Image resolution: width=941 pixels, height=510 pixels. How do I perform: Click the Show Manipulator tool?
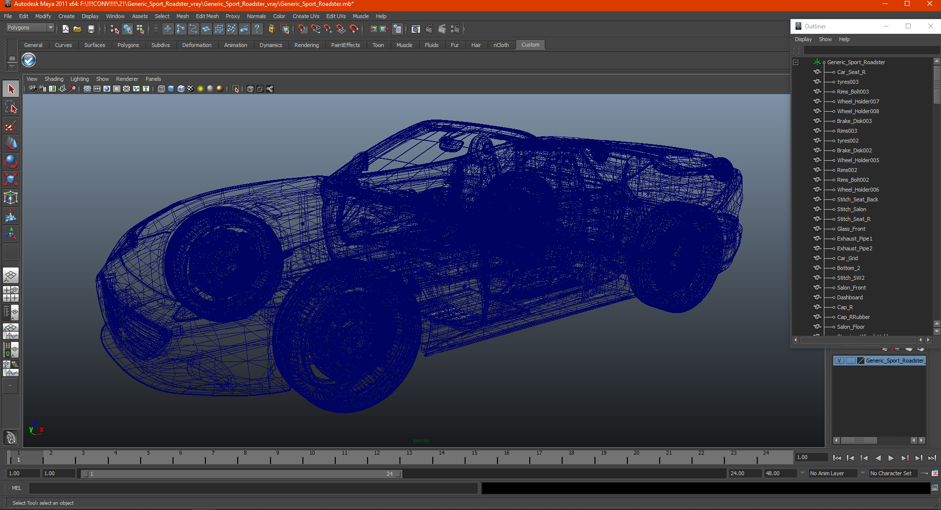pos(11,234)
